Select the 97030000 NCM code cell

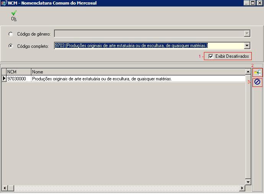18,79
